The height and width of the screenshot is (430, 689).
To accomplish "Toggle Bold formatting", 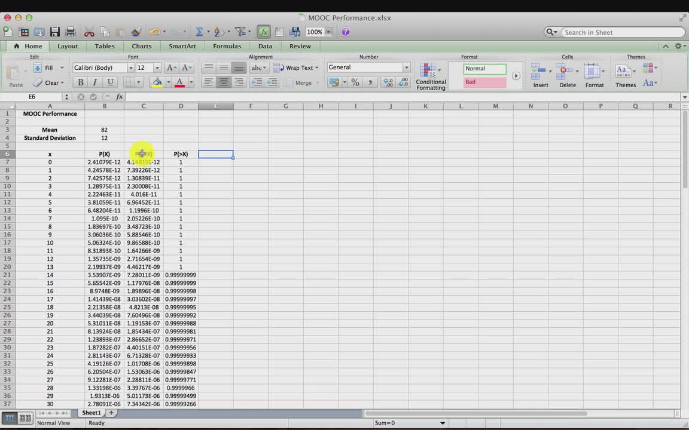I will (80, 83).
